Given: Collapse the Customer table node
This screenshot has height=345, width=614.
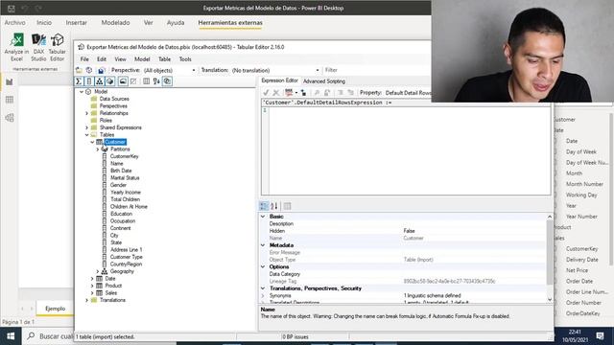Looking at the screenshot, I should click(x=92, y=142).
